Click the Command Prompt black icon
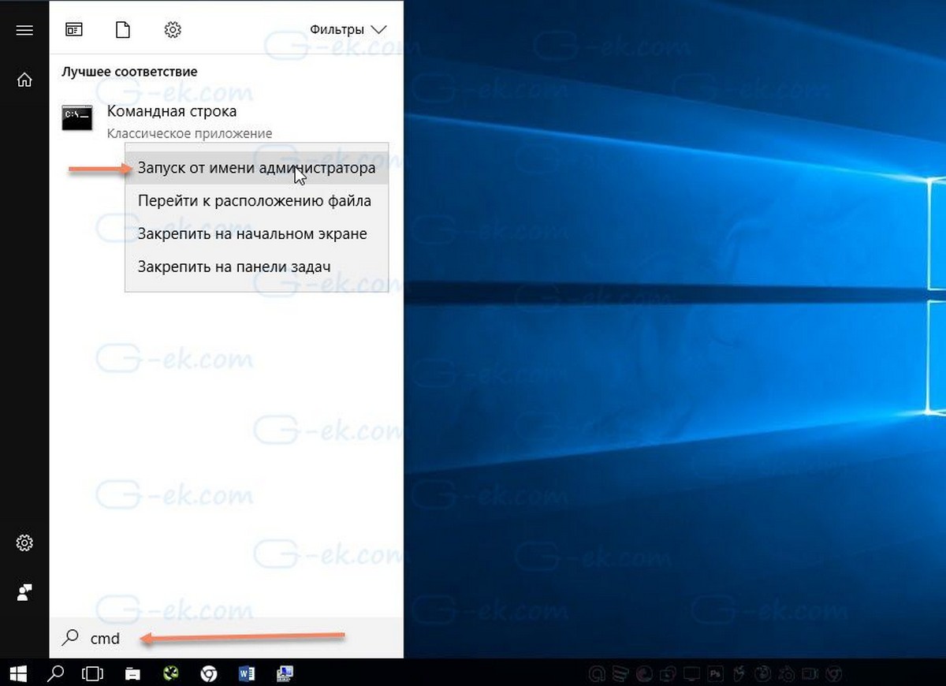946x686 pixels. tap(77, 117)
